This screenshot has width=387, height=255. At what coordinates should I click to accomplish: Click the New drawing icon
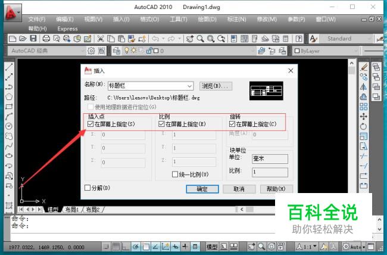click(x=13, y=39)
